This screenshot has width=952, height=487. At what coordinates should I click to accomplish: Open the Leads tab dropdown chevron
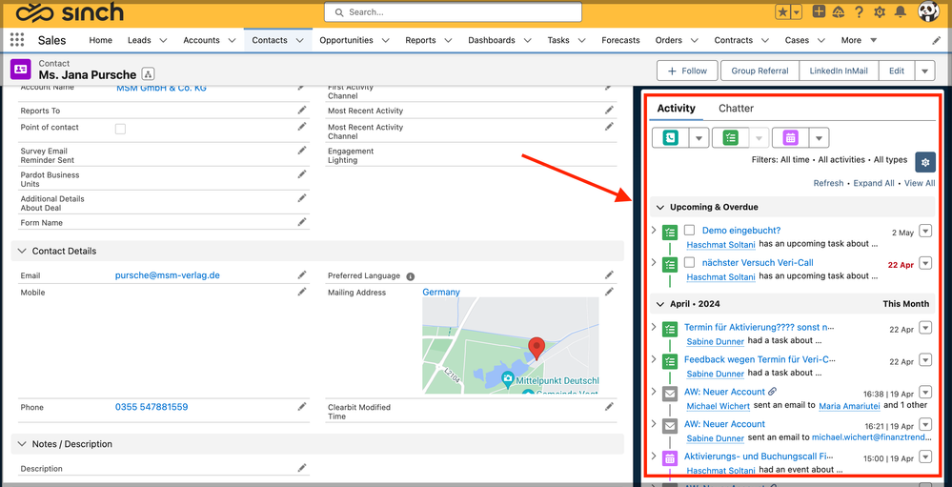point(163,41)
